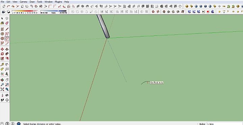This screenshot has height=125, width=243.
Task: Click the person credits status bar icon
Action: click(13, 124)
